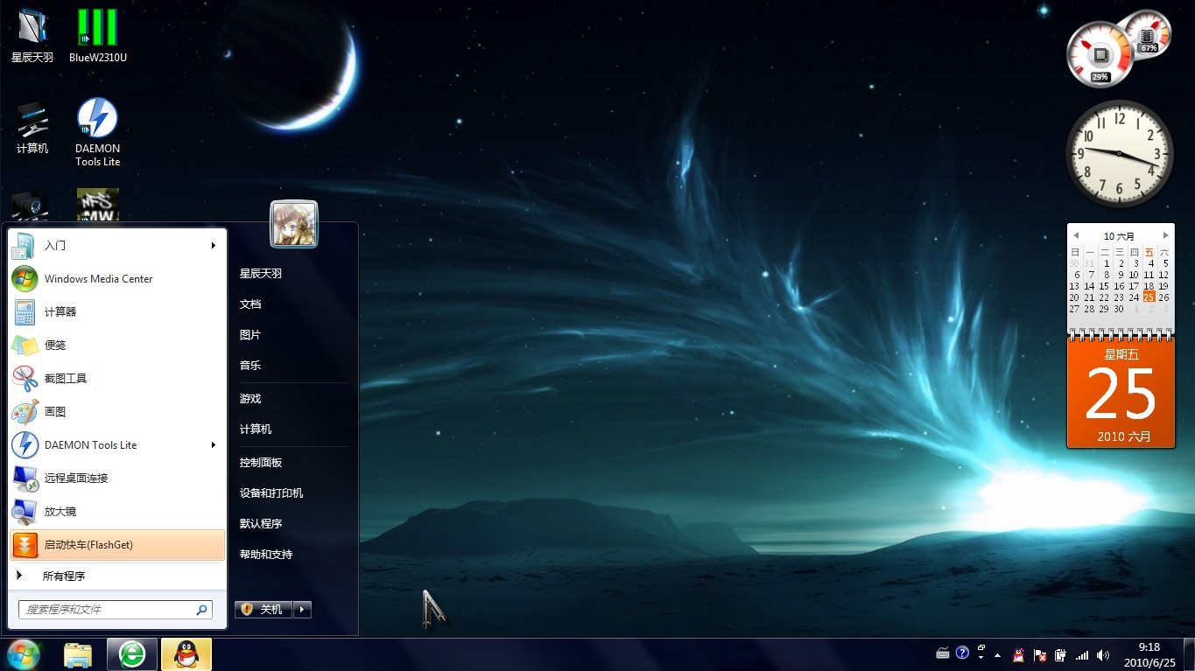Image resolution: width=1195 pixels, height=671 pixels.
Task: Go to the previous month in the calendar gadget
Action: point(1076,235)
